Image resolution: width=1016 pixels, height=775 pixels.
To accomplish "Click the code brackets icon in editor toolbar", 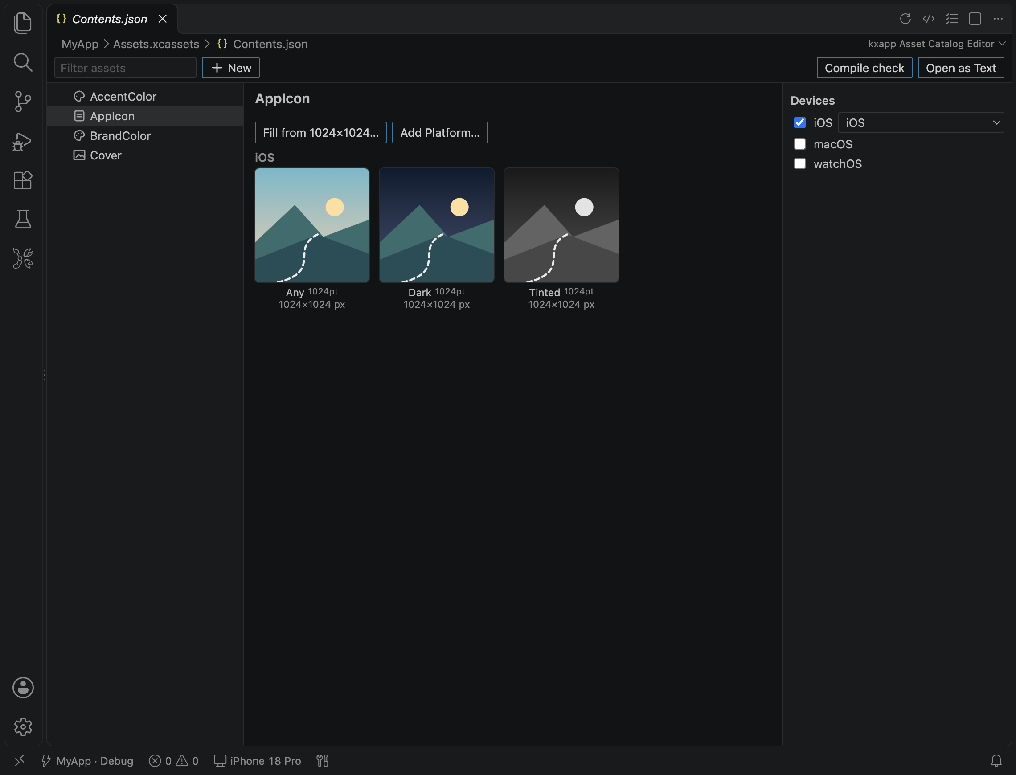I will [928, 18].
